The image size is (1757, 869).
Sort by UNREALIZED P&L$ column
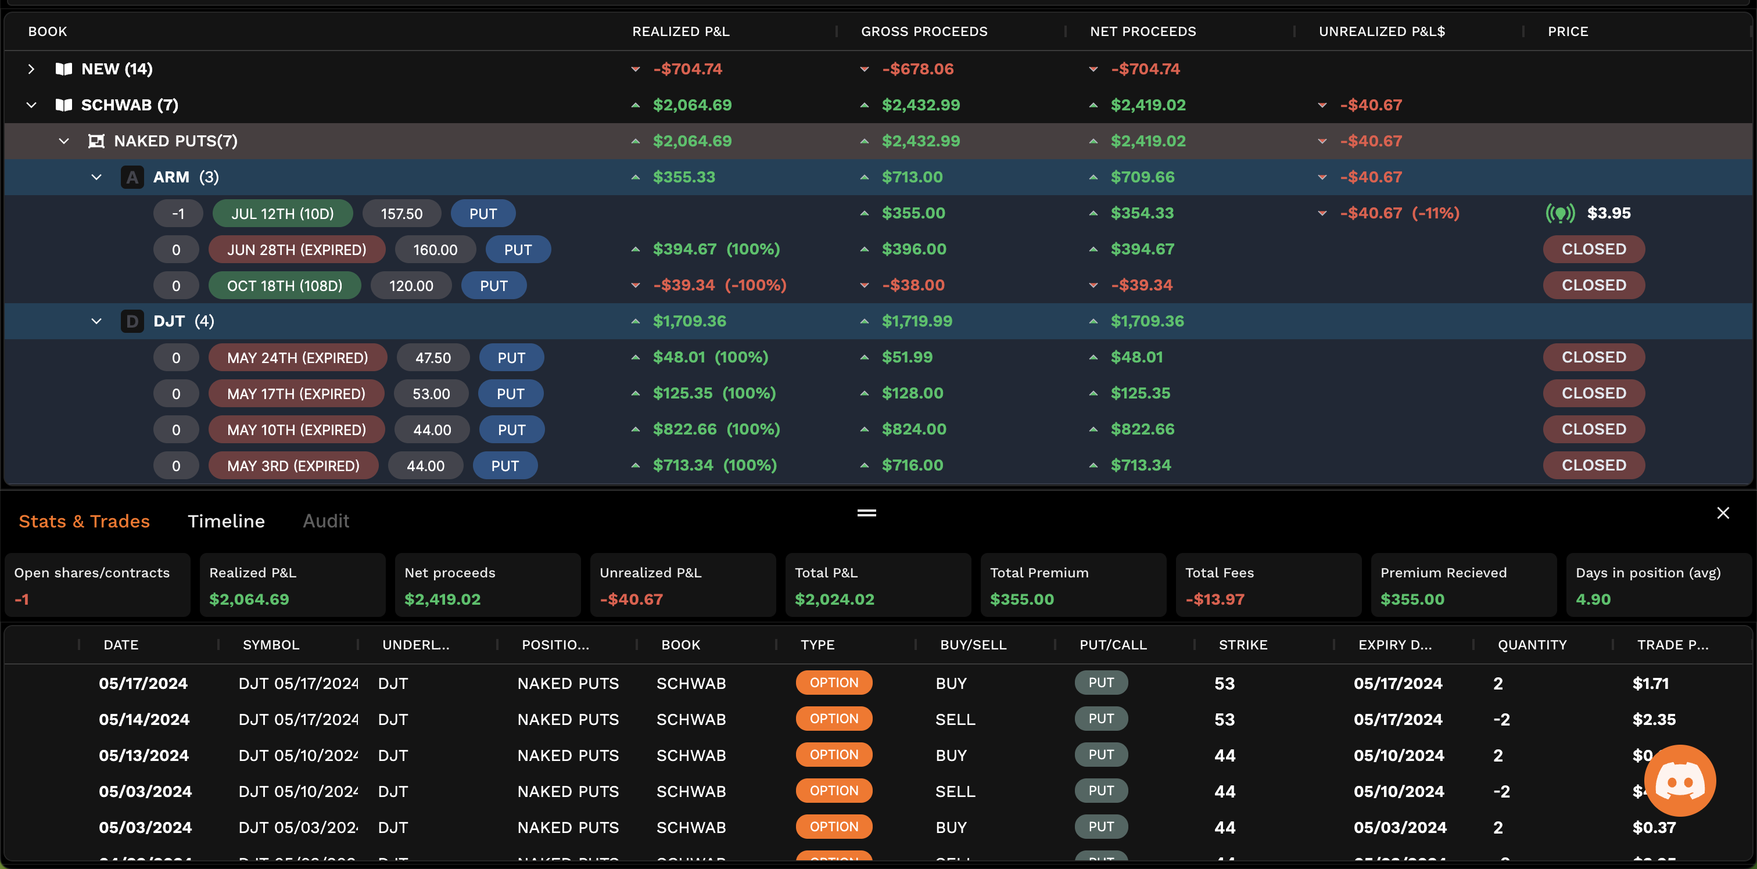(x=1381, y=31)
